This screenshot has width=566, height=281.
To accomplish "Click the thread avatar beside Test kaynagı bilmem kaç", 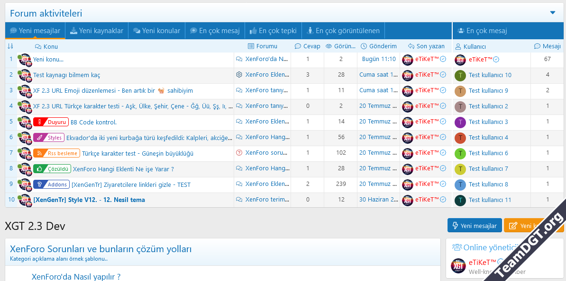I will coord(25,75).
